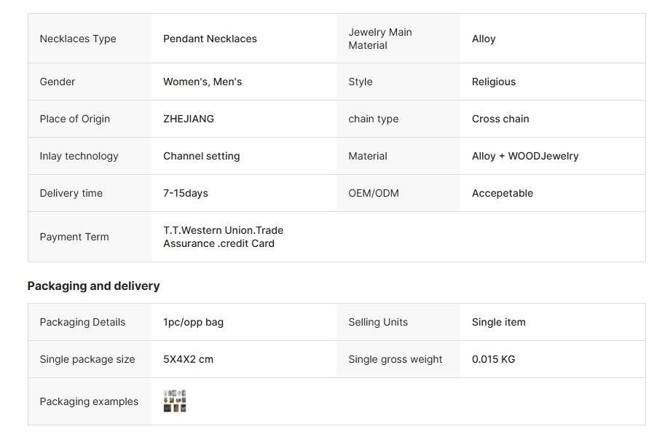Open the Packaging examples thumbnail image

coord(175,401)
